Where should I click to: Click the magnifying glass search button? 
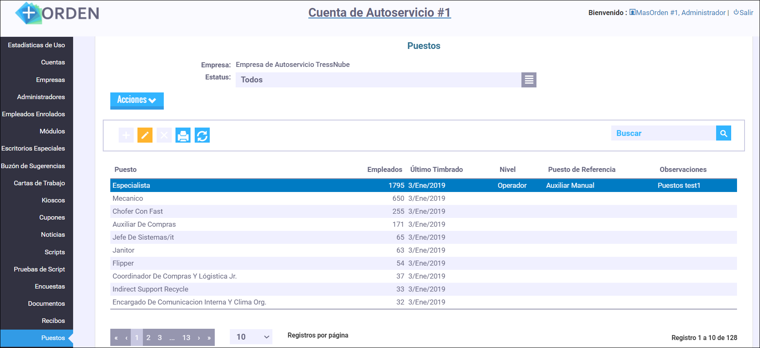724,133
